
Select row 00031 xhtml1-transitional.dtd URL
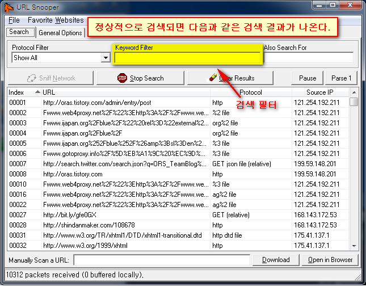coord(179,235)
